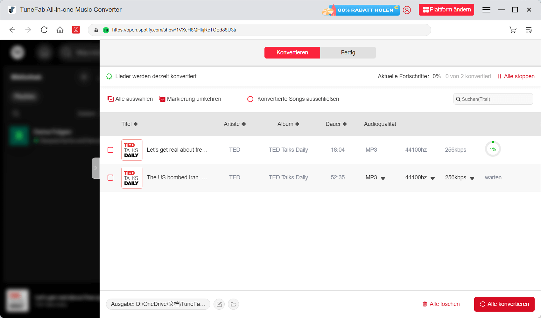Sort by Dauer column arrows

coord(345,124)
